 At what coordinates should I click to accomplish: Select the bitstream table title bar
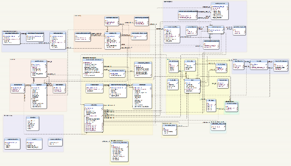[142, 85]
